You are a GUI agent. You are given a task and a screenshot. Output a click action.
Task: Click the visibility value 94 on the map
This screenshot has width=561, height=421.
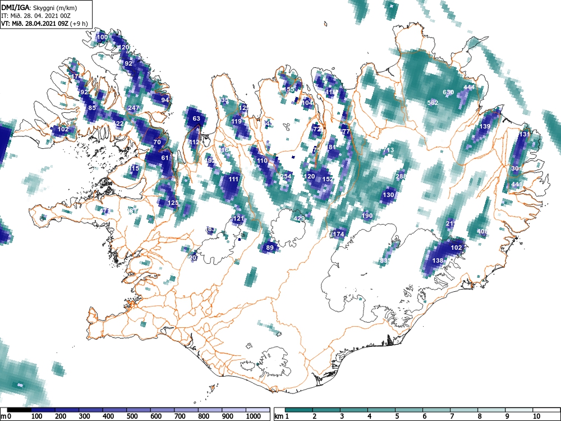[165, 100]
